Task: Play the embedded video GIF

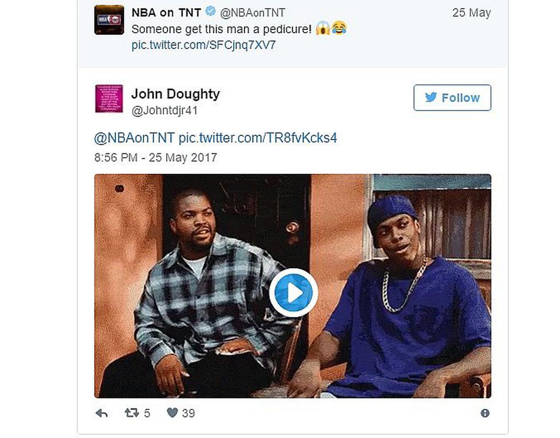Action: coord(293,293)
